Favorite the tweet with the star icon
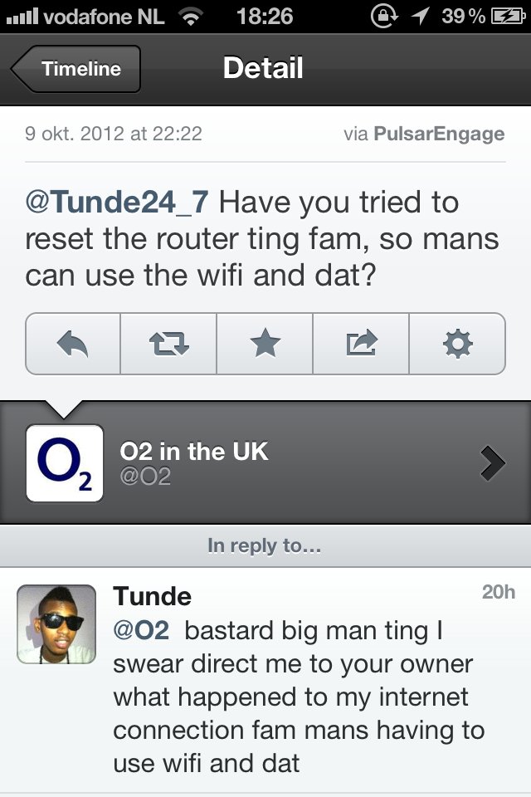This screenshot has width=531, height=797. (265, 343)
